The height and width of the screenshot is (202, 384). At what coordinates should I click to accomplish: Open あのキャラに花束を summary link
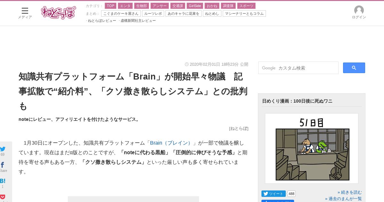tap(183, 13)
